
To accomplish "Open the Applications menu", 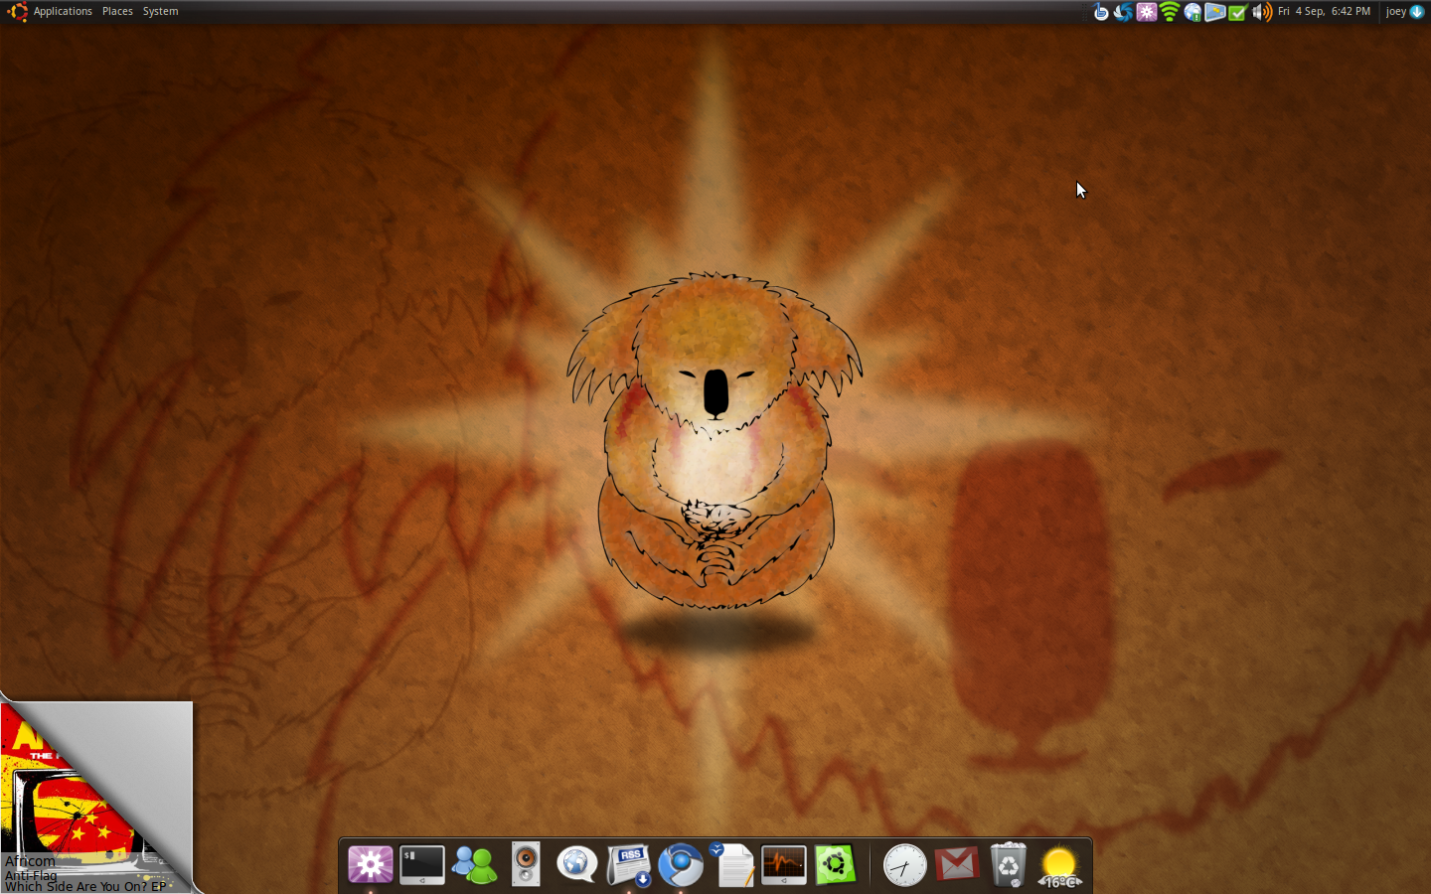I will click(x=63, y=12).
